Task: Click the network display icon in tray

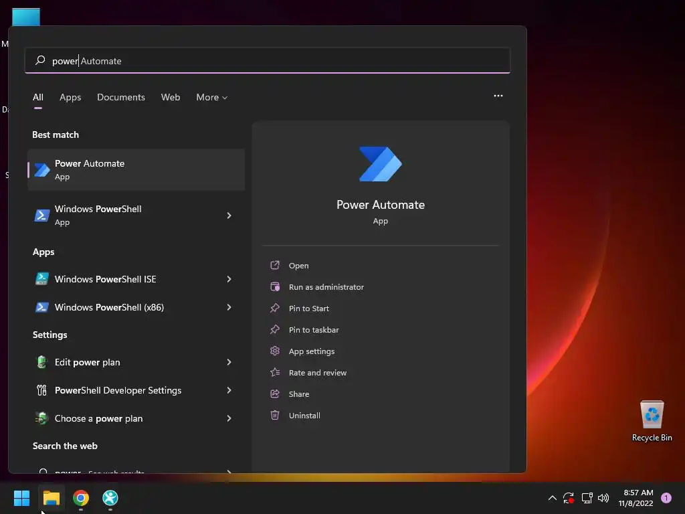Action: point(587,498)
